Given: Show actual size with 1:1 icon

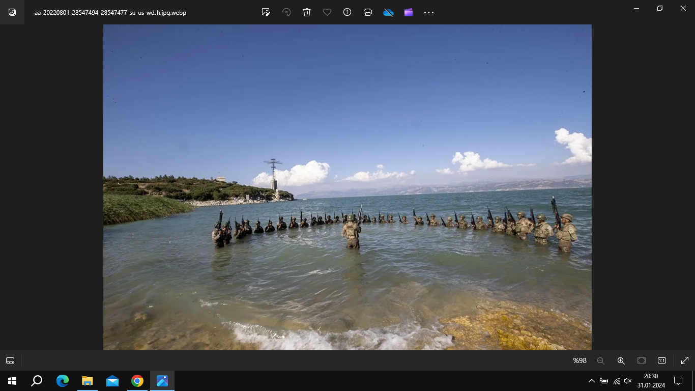Looking at the screenshot, I should point(662,360).
